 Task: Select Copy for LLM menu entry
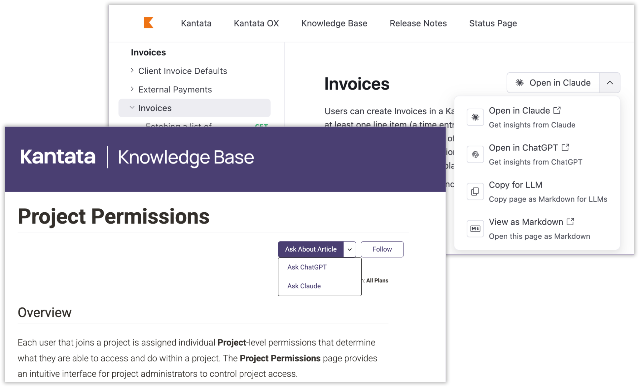tap(537, 192)
